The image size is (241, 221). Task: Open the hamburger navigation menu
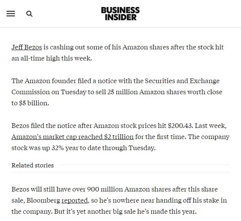(11, 14)
